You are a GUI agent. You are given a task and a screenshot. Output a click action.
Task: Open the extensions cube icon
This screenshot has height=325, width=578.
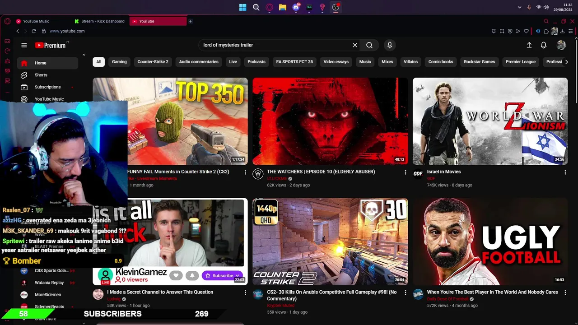point(546,31)
